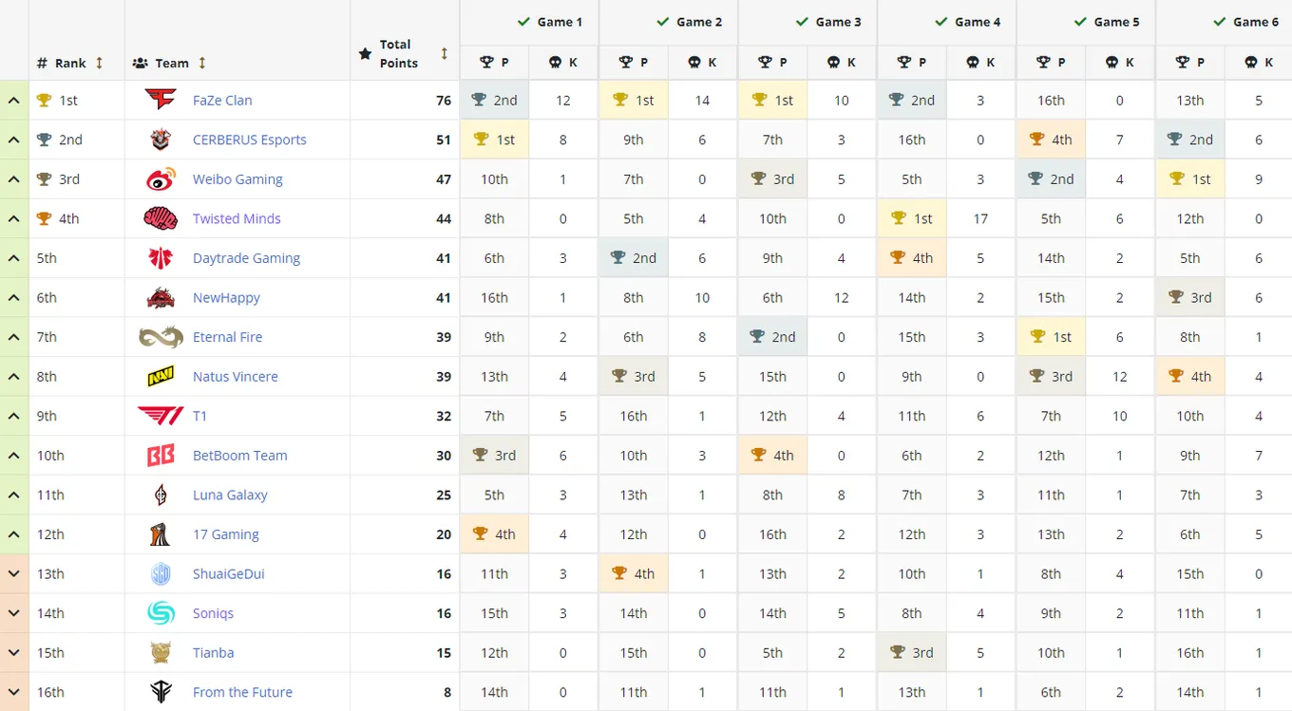Expand the Weibo Gaming row chevron
The height and width of the screenshot is (711, 1292).
click(x=14, y=179)
